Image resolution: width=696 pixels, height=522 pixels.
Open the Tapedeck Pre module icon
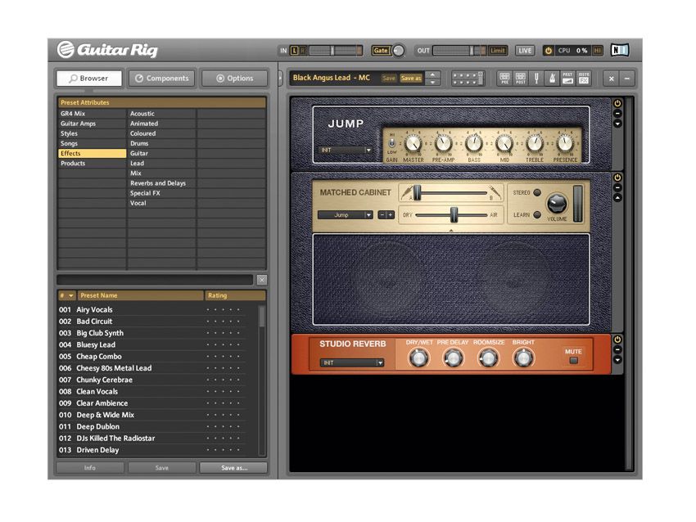pos(505,78)
